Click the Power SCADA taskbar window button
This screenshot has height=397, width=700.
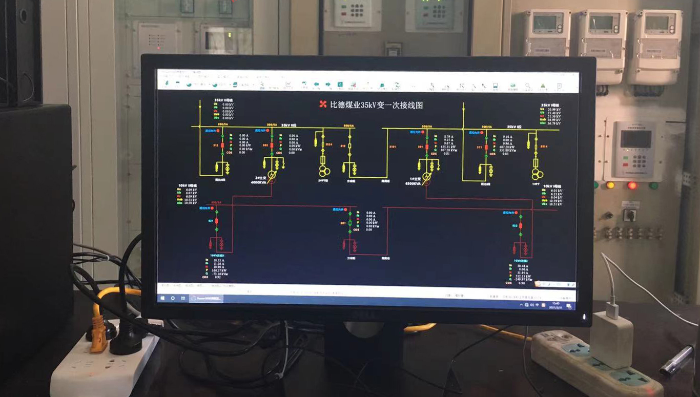point(206,298)
